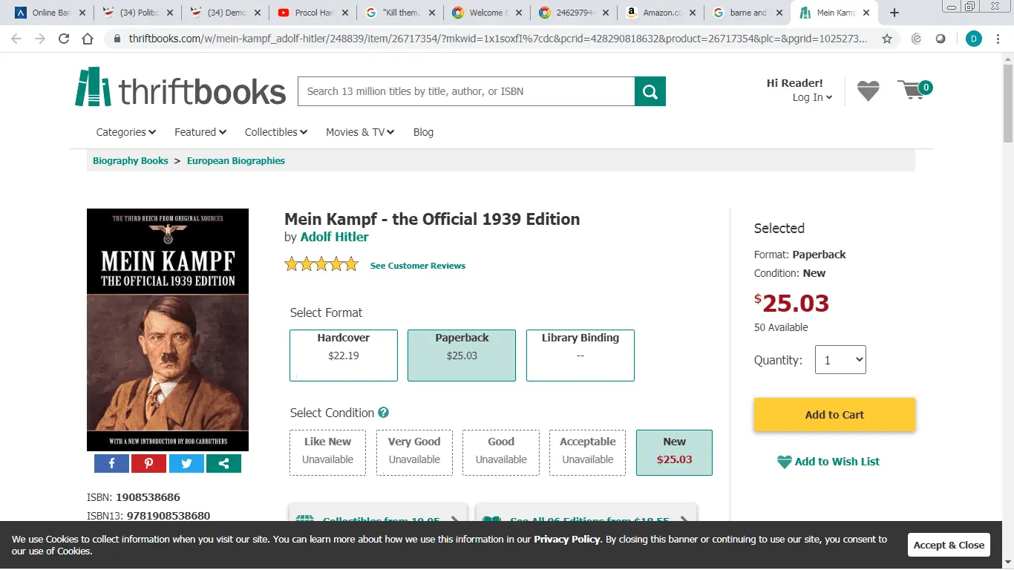The image size is (1014, 570).
Task: Select the Hardcover format option
Action: 343,355
